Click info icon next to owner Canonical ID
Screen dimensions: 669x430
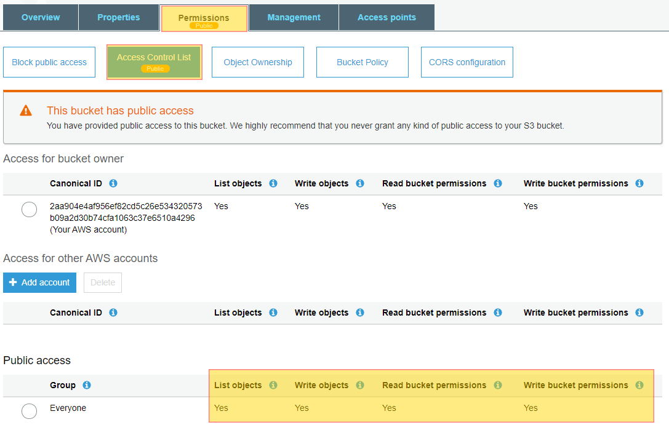113,183
